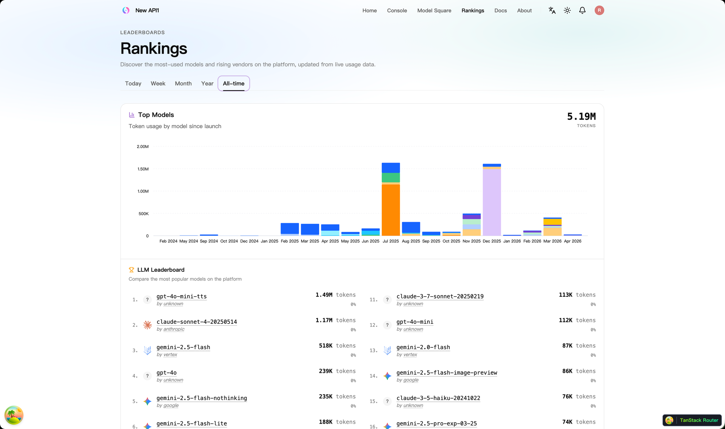Click the google vendor link under gemini-2.5-flash-nothinking
Screen dimensions: 725x429
171,406
